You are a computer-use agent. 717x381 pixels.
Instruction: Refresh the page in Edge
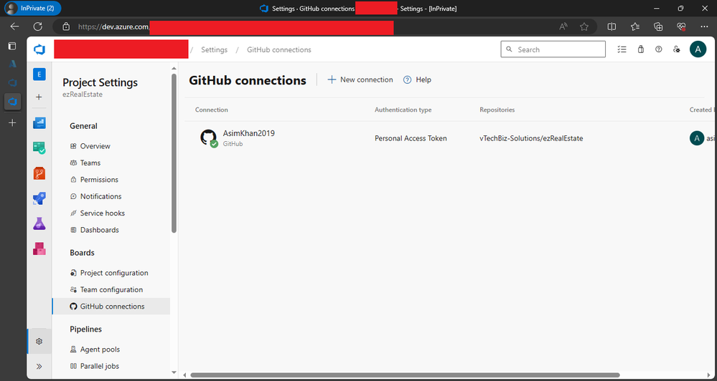pyautogui.click(x=38, y=26)
